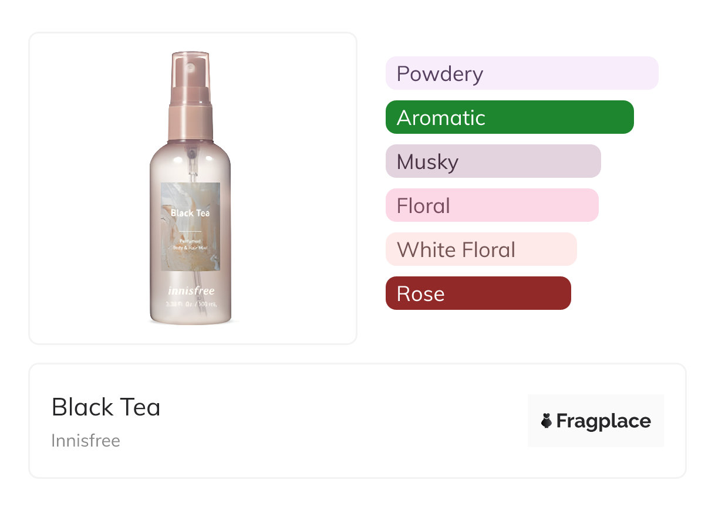Click the innisfree logo printed on the bottle
This screenshot has width=715, height=507.
pyautogui.click(x=190, y=291)
